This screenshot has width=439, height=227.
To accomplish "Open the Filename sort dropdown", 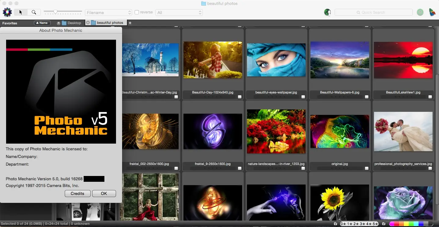I will click(x=108, y=13).
